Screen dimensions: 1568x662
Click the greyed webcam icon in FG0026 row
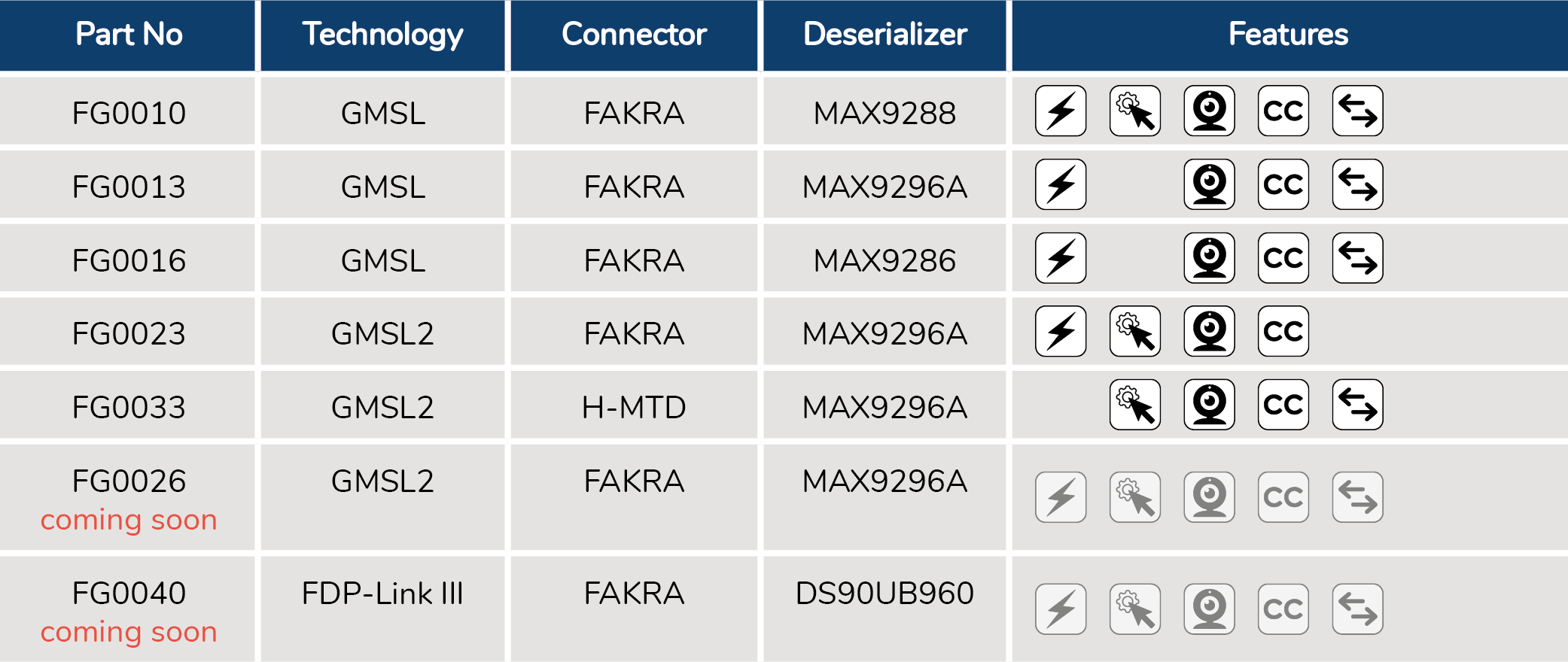tap(1210, 497)
